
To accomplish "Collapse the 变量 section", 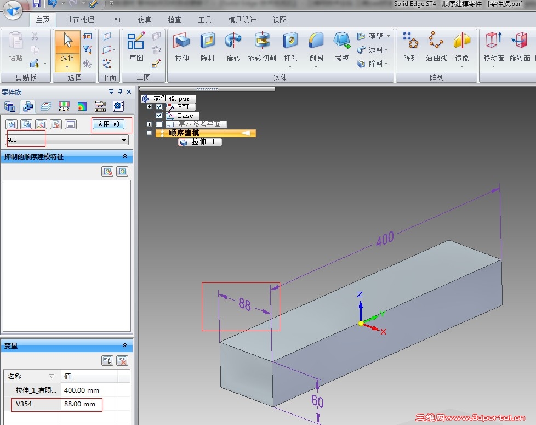I will tap(125, 345).
